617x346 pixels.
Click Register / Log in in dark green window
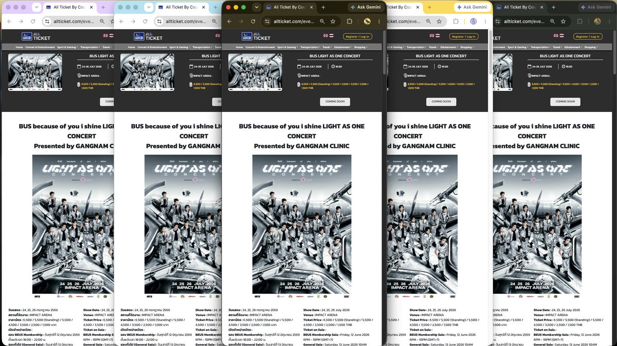588,36
